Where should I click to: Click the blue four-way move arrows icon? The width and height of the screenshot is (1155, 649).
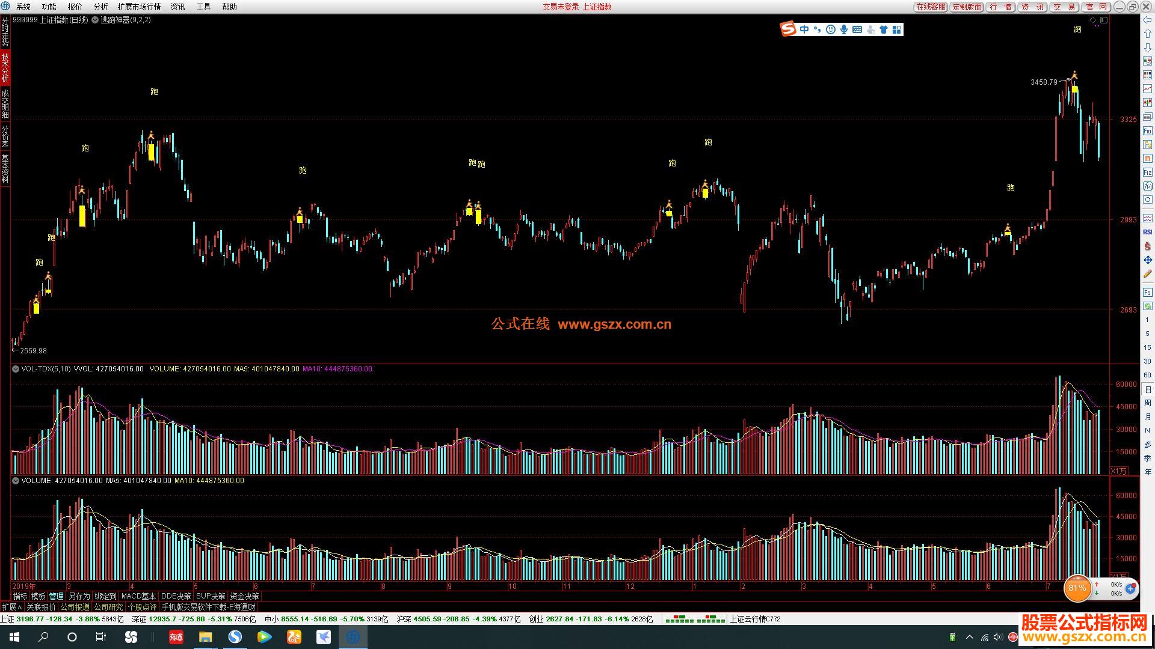click(x=1147, y=260)
